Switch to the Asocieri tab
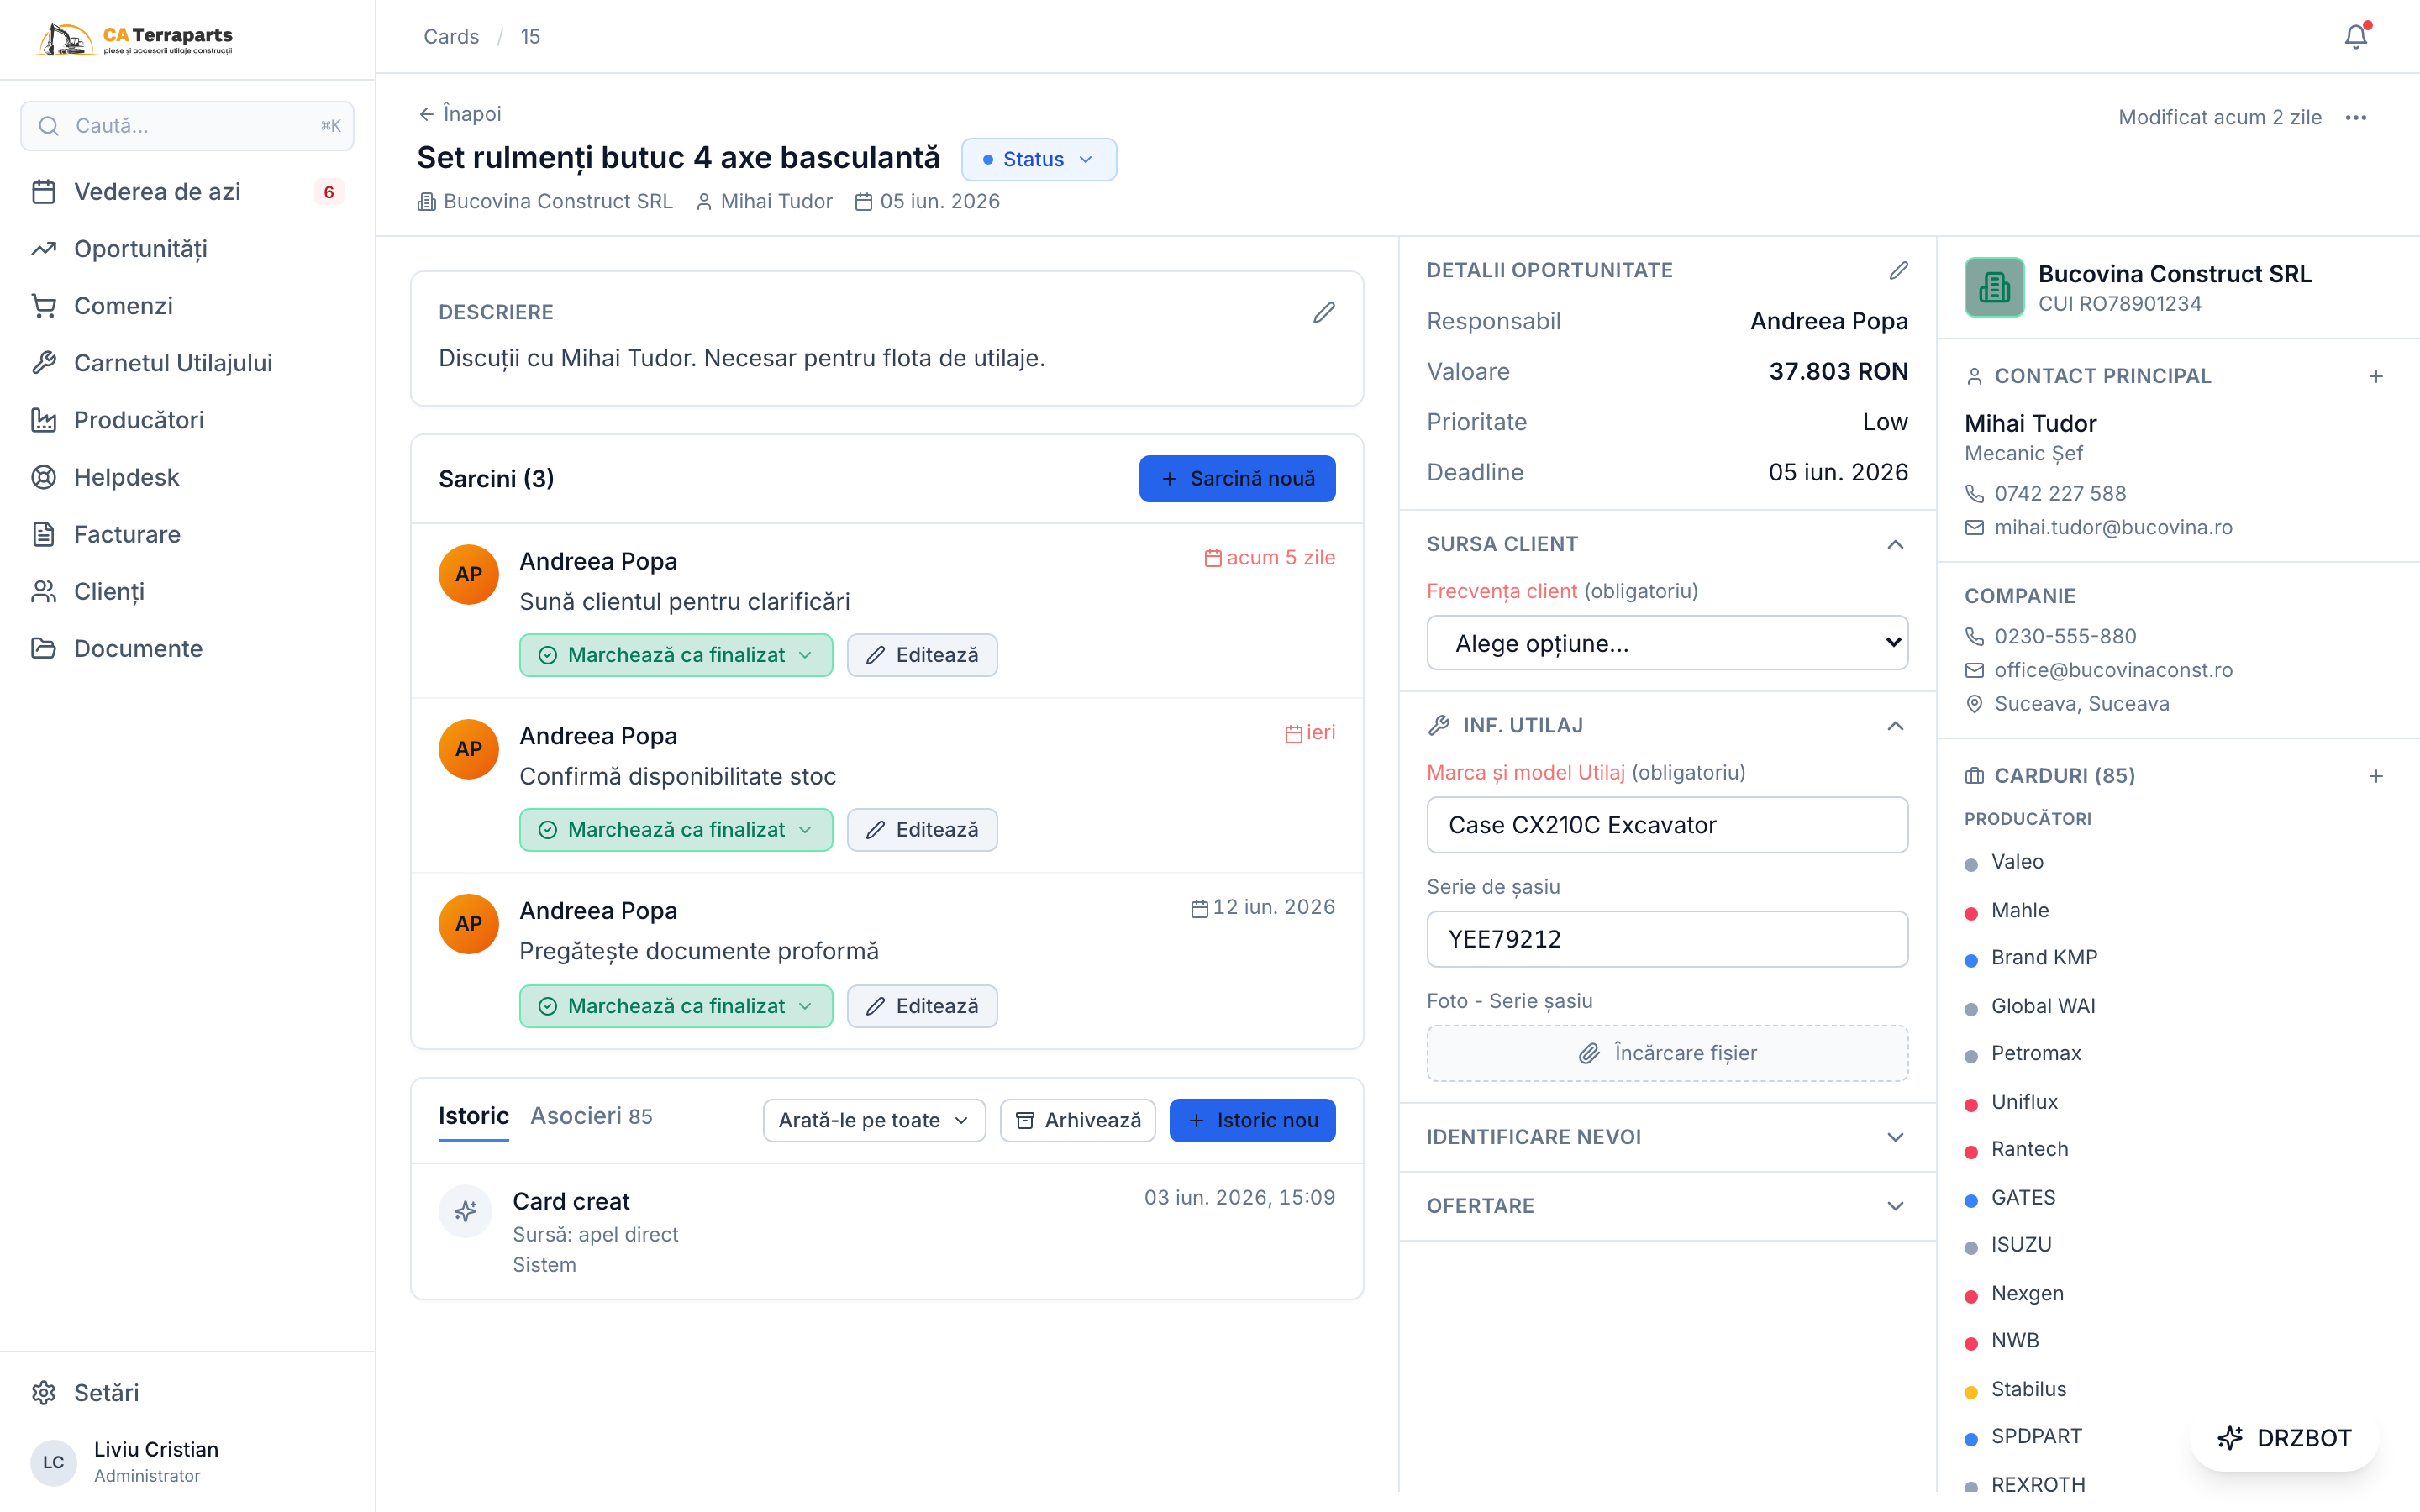This screenshot has width=2420, height=1512. [591, 1116]
